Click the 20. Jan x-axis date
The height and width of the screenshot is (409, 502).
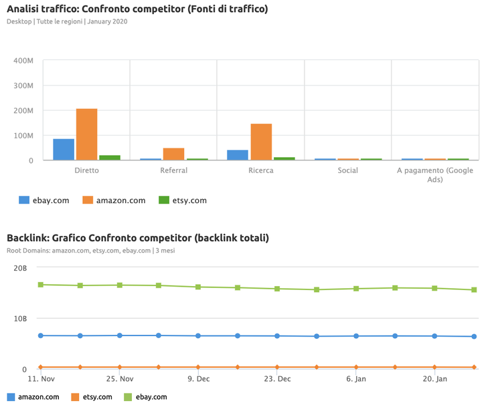pos(435,379)
